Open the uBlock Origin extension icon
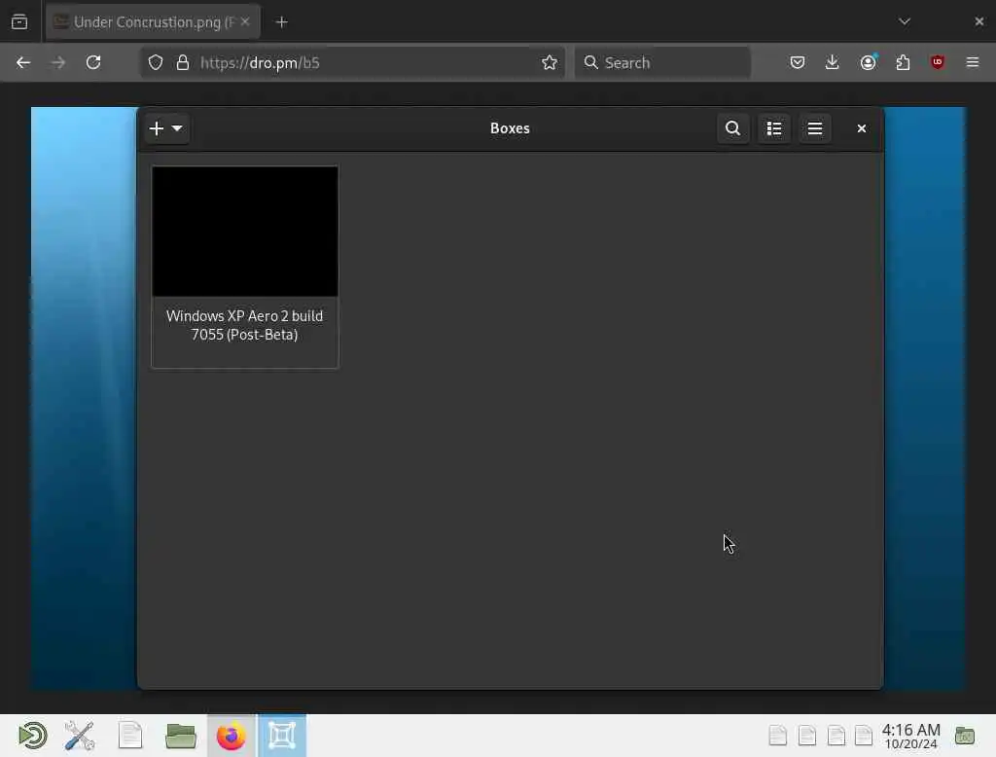The image size is (996, 757). pyautogui.click(x=938, y=62)
